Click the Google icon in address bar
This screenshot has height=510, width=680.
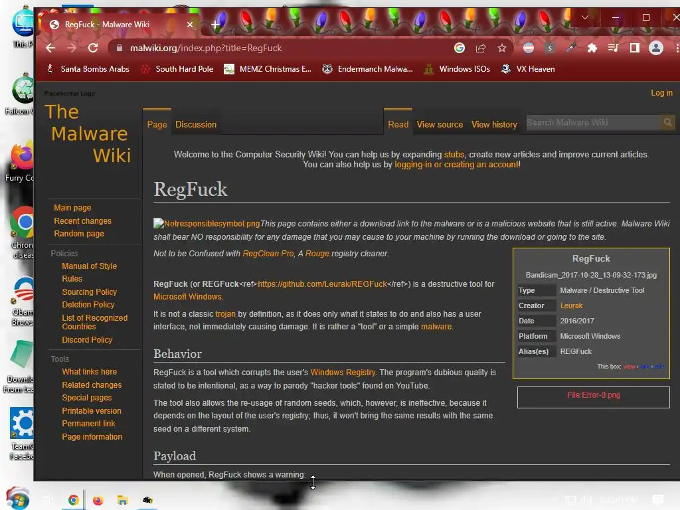click(460, 48)
